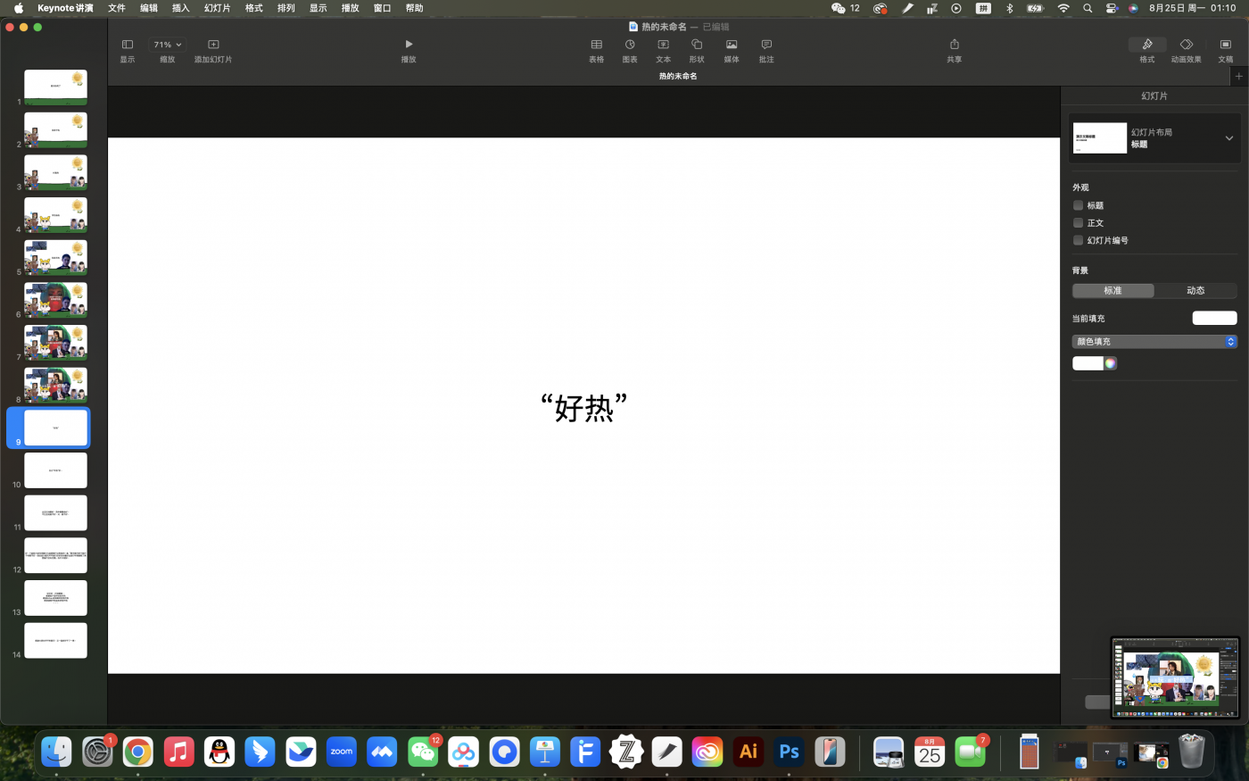
Task: Click the 表格 table icon in toolbar
Action: click(596, 45)
